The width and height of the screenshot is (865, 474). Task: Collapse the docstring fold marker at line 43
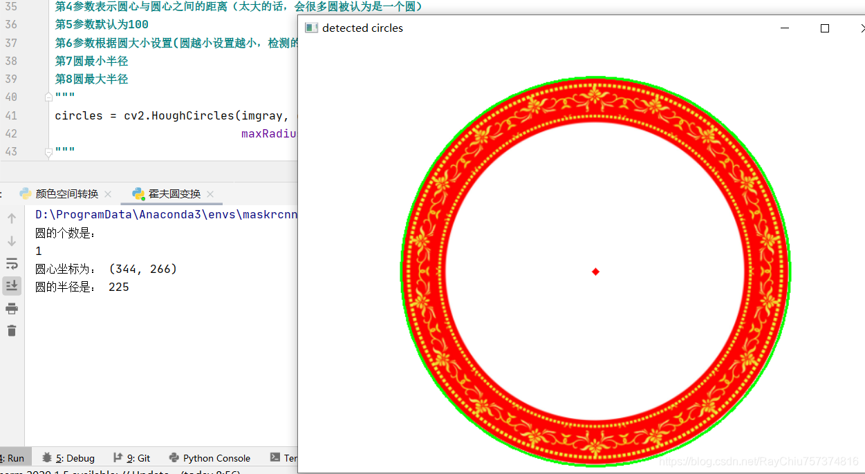[48, 151]
